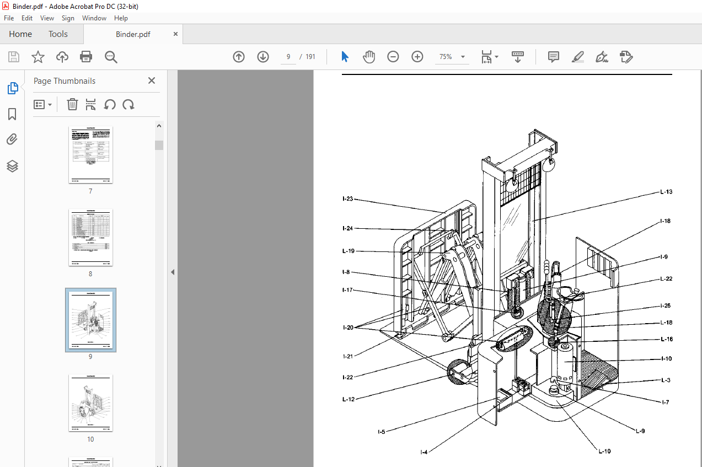Click the I-4 callout label
702x467 pixels.
pos(424,452)
